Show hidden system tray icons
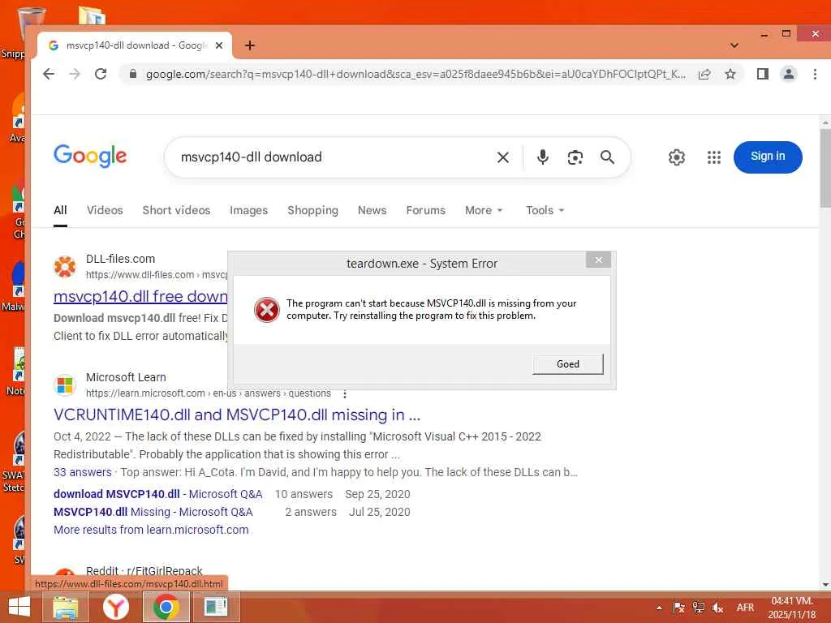 click(659, 608)
